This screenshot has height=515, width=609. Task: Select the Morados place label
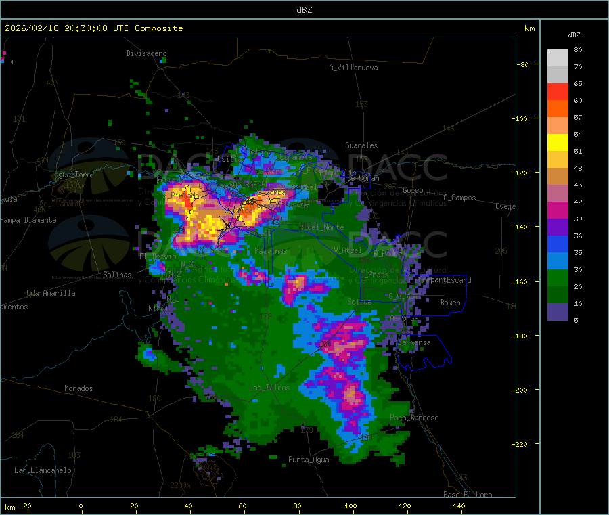coord(78,388)
